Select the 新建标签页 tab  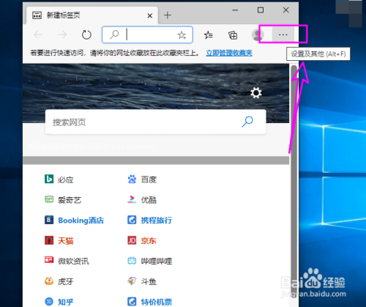coord(92,15)
